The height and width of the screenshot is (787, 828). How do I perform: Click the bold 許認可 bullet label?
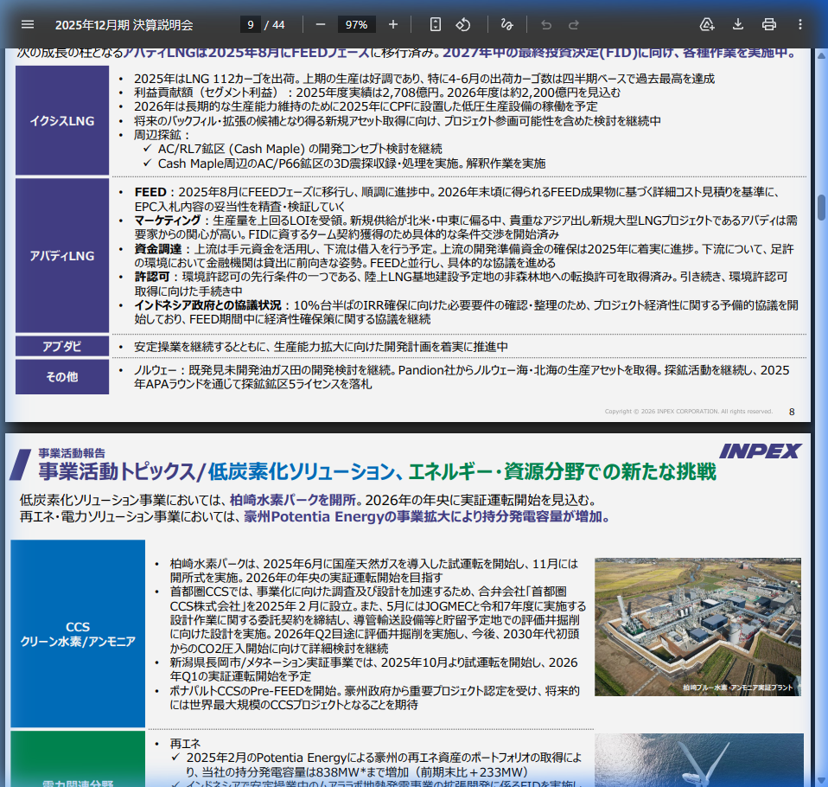point(152,277)
